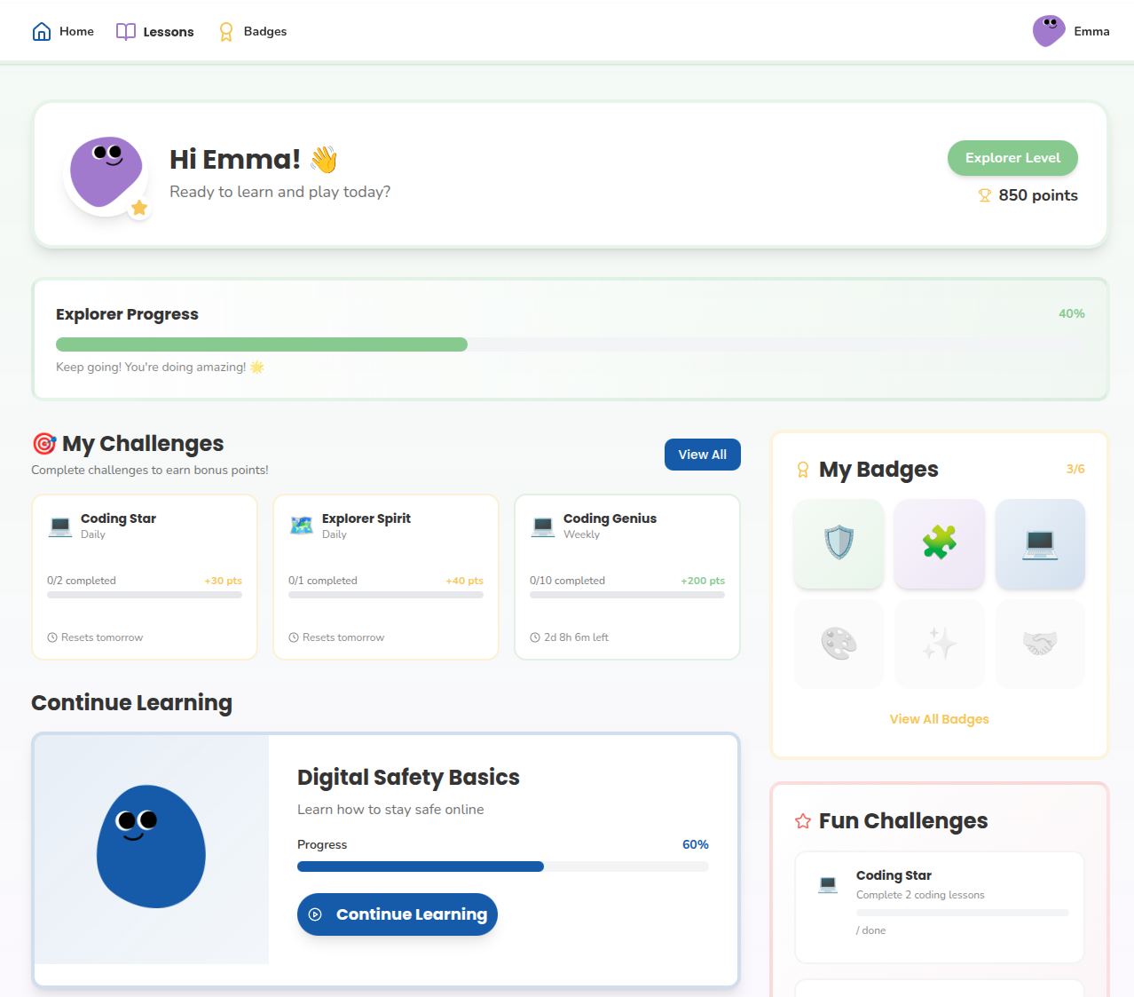1134x997 pixels.
Task: Open the Lessons menu item
Action: pos(155,32)
